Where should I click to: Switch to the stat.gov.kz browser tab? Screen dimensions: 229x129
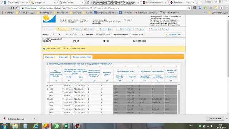point(44,3)
